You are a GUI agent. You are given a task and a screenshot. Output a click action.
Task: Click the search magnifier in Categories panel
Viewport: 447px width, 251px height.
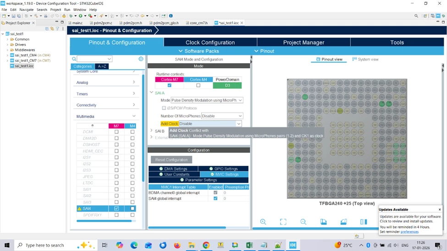(74, 59)
